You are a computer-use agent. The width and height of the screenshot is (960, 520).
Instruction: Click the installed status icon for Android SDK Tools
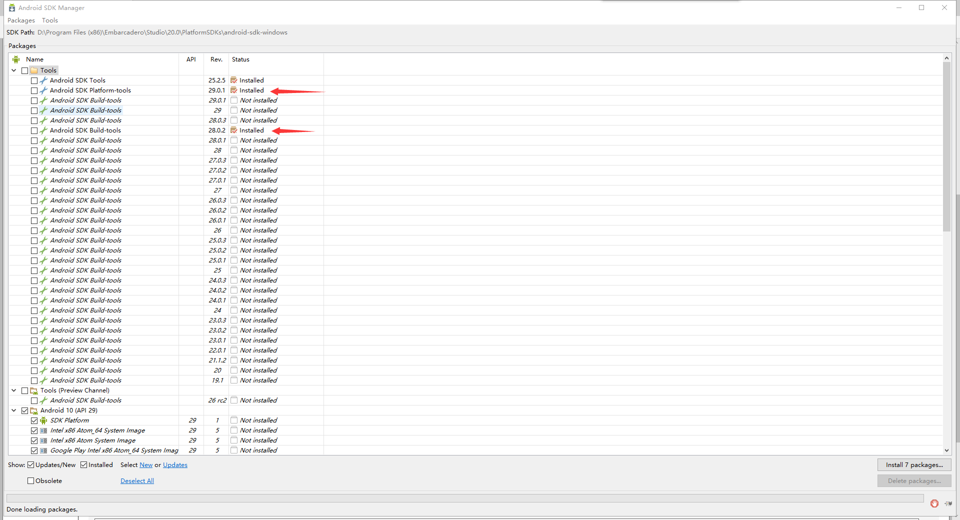coord(234,80)
